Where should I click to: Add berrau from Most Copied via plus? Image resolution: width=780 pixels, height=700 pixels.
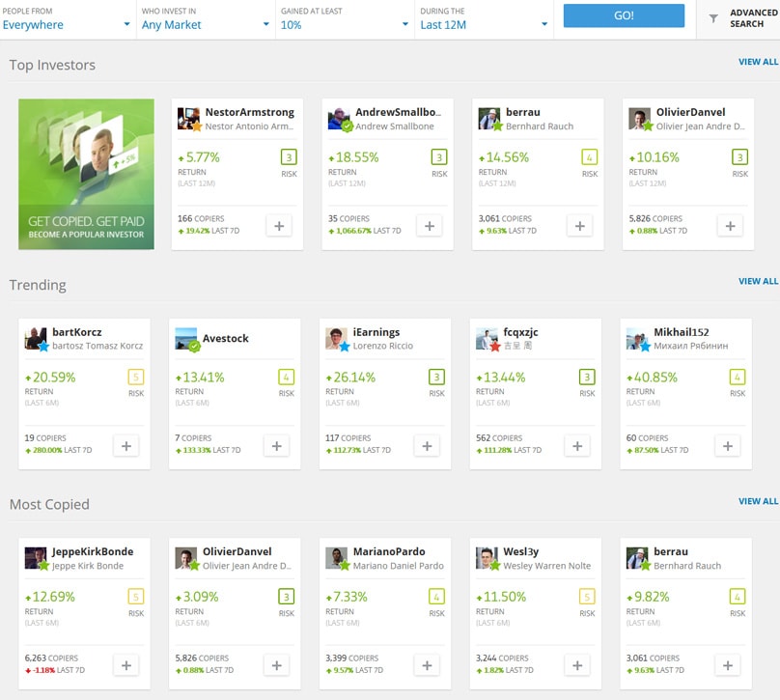[727, 665]
